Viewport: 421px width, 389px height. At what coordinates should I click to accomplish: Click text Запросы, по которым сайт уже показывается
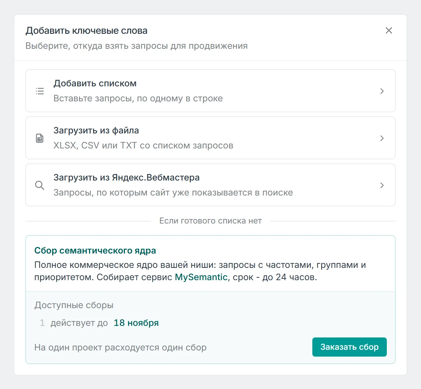point(173,192)
